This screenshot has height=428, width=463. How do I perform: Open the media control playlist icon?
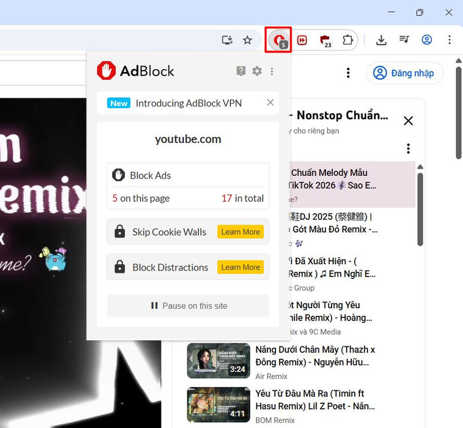(x=404, y=39)
